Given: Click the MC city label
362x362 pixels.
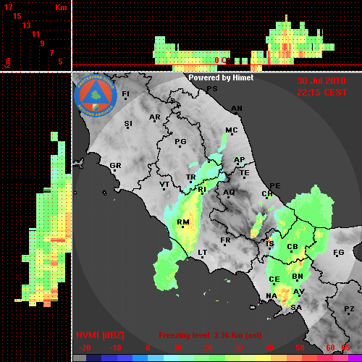Looking at the screenshot, I should point(232,130).
